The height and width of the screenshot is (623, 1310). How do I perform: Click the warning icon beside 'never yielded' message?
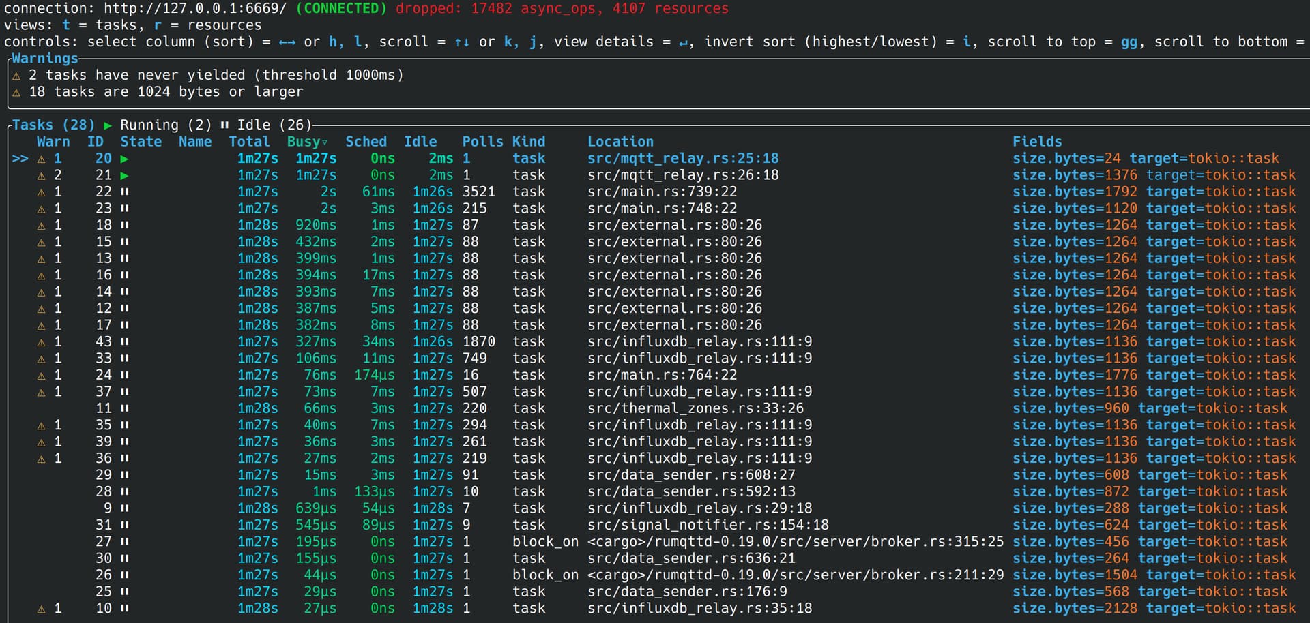tap(16, 76)
